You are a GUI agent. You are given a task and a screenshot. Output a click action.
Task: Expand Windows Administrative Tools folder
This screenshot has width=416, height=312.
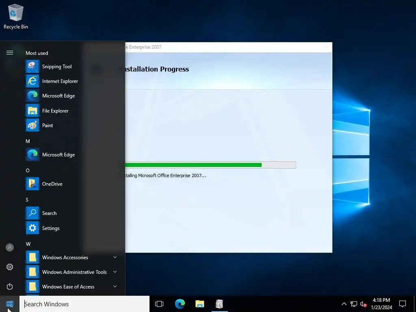71,272
